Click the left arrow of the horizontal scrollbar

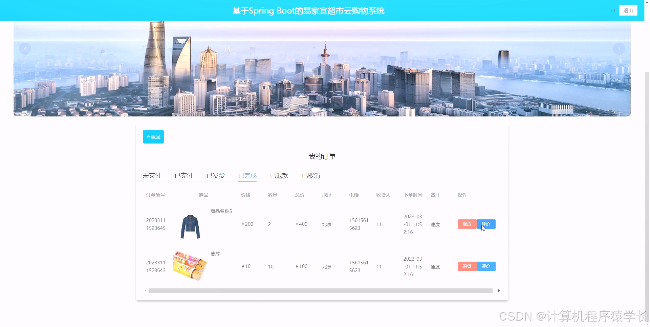[146, 290]
